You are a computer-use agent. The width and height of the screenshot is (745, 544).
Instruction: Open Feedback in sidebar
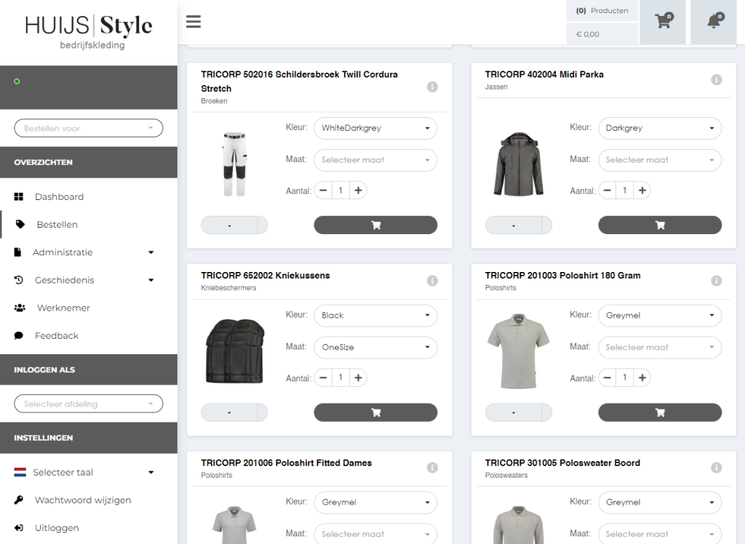click(57, 336)
